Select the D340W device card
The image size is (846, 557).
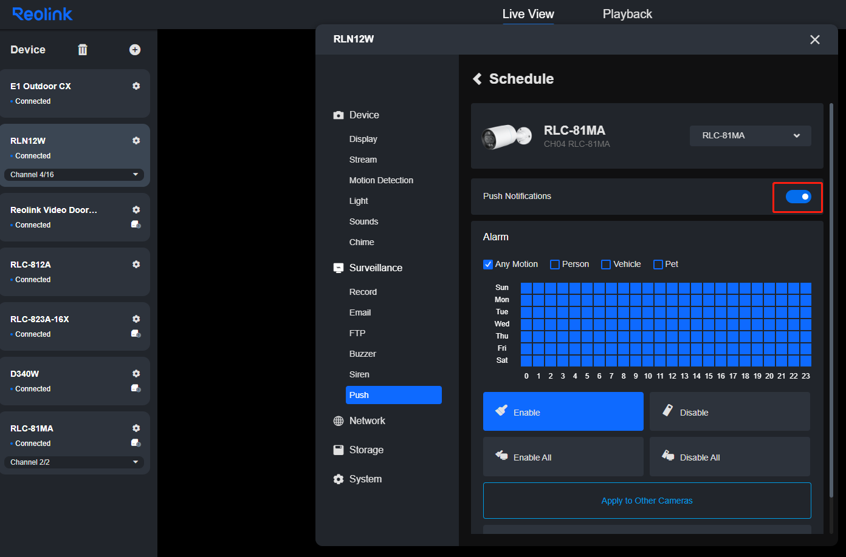(74, 381)
